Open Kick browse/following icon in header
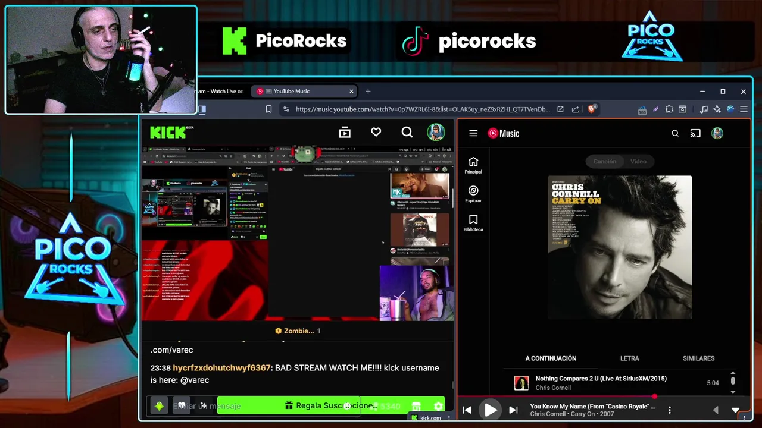Viewport: 762px width, 428px height. coord(345,132)
